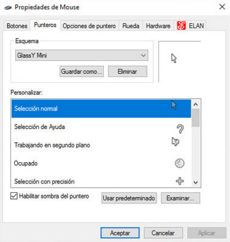This screenshot has width=230, height=242.
Task: Click the Customize list scrollbar thumb
Action: (x=196, y=118)
